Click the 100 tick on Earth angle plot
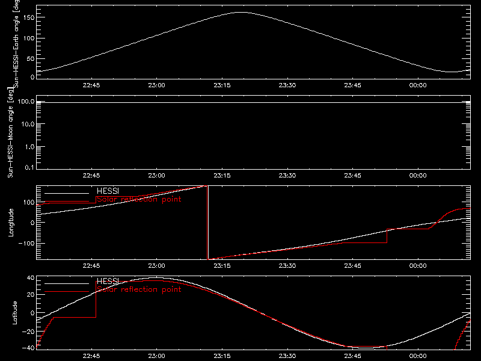 coord(29,39)
